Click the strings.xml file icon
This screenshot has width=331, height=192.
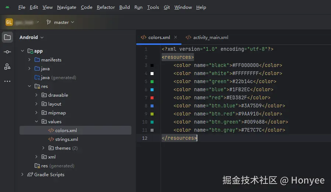click(51, 139)
